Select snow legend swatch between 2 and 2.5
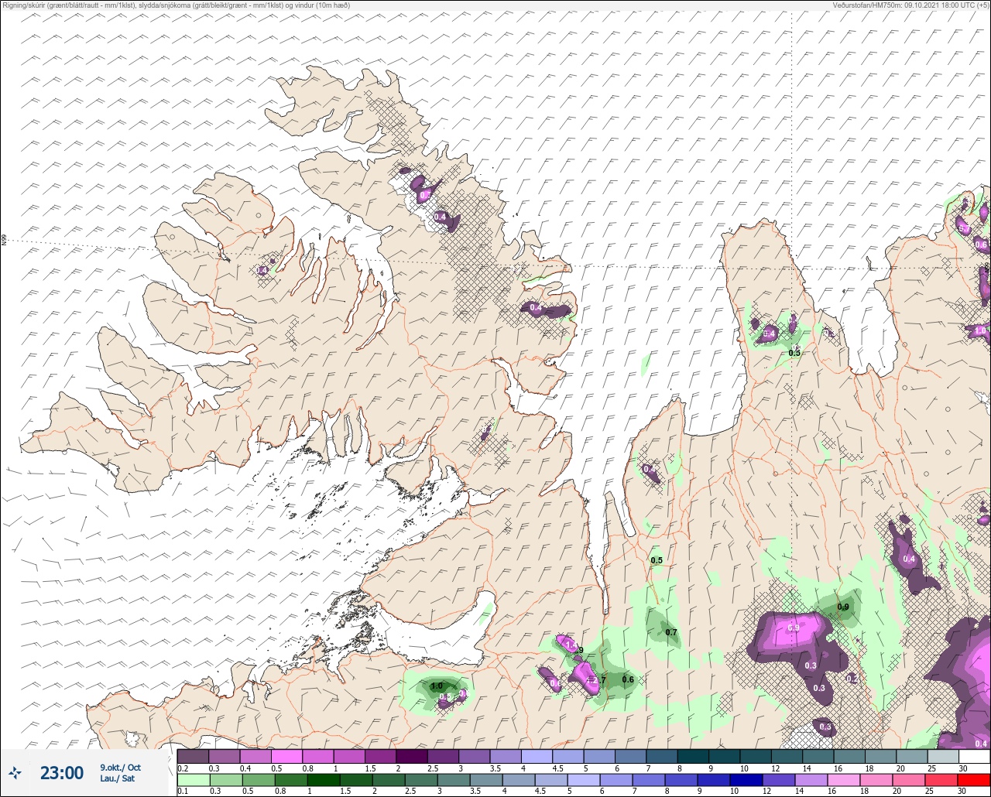The image size is (991, 797). click(x=412, y=756)
